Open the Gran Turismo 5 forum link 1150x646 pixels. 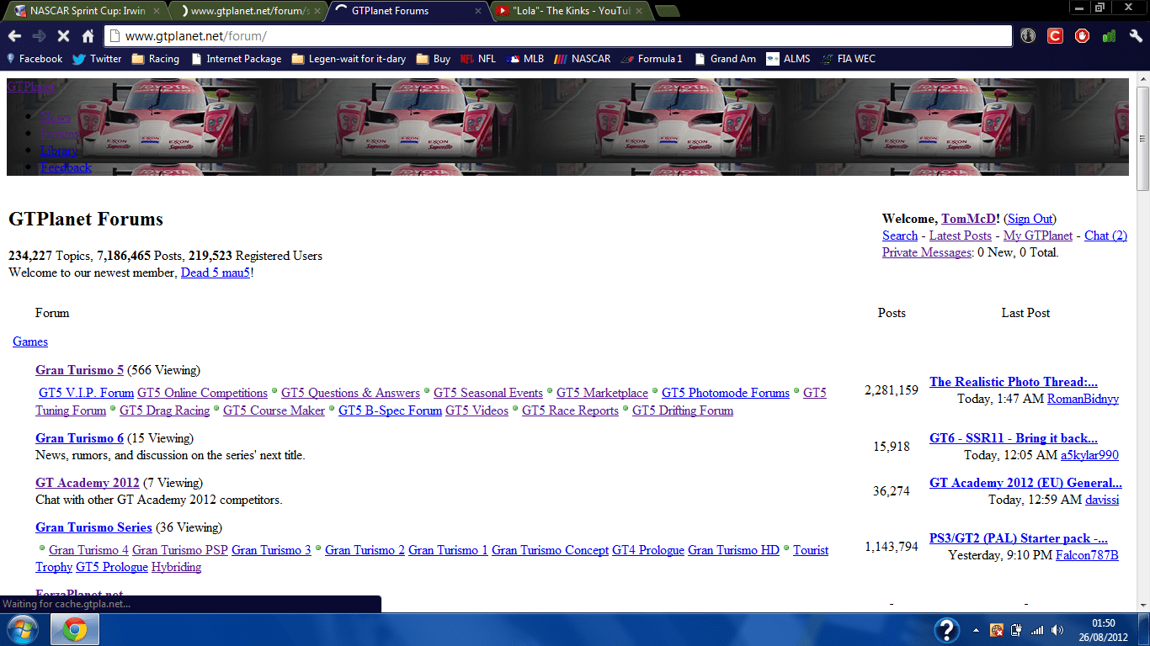click(x=79, y=370)
